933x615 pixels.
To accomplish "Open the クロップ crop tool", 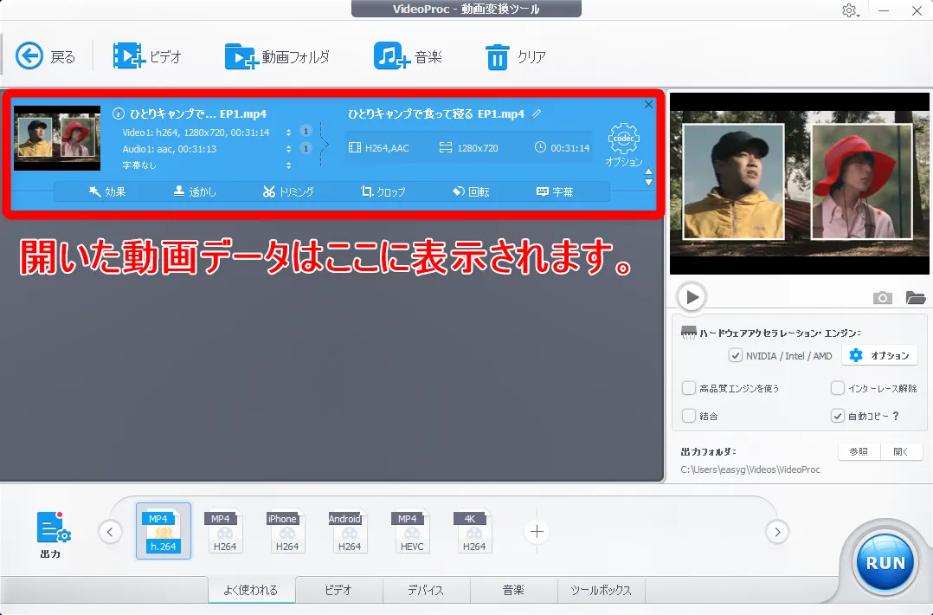I will [383, 191].
